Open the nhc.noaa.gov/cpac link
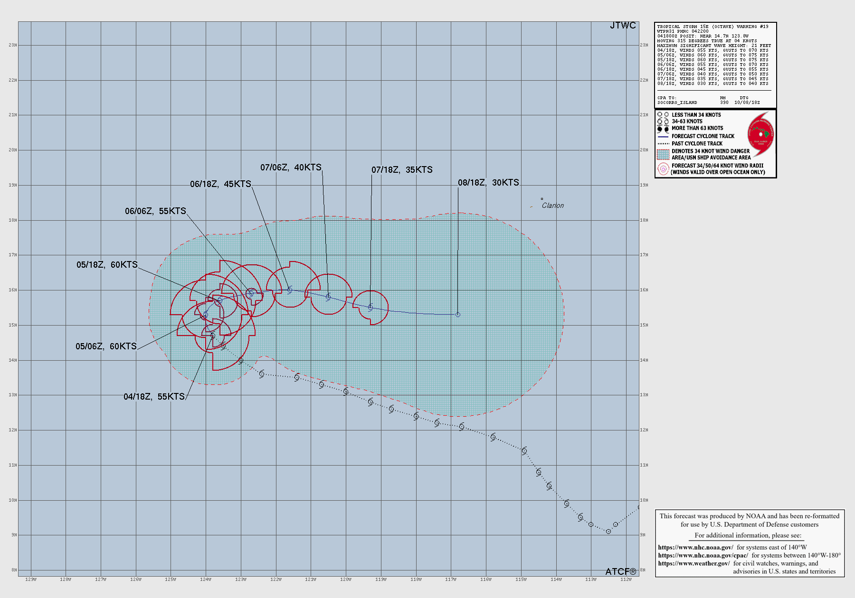This screenshot has width=855, height=598. 703,555
